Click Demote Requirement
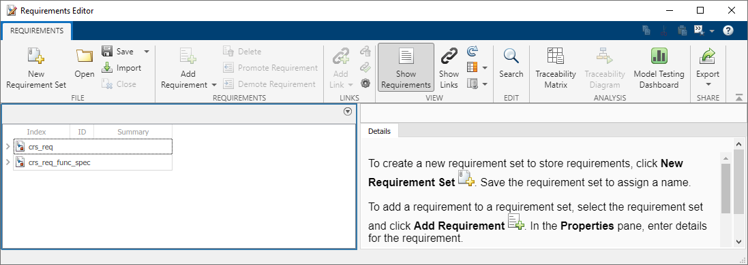 tap(269, 84)
